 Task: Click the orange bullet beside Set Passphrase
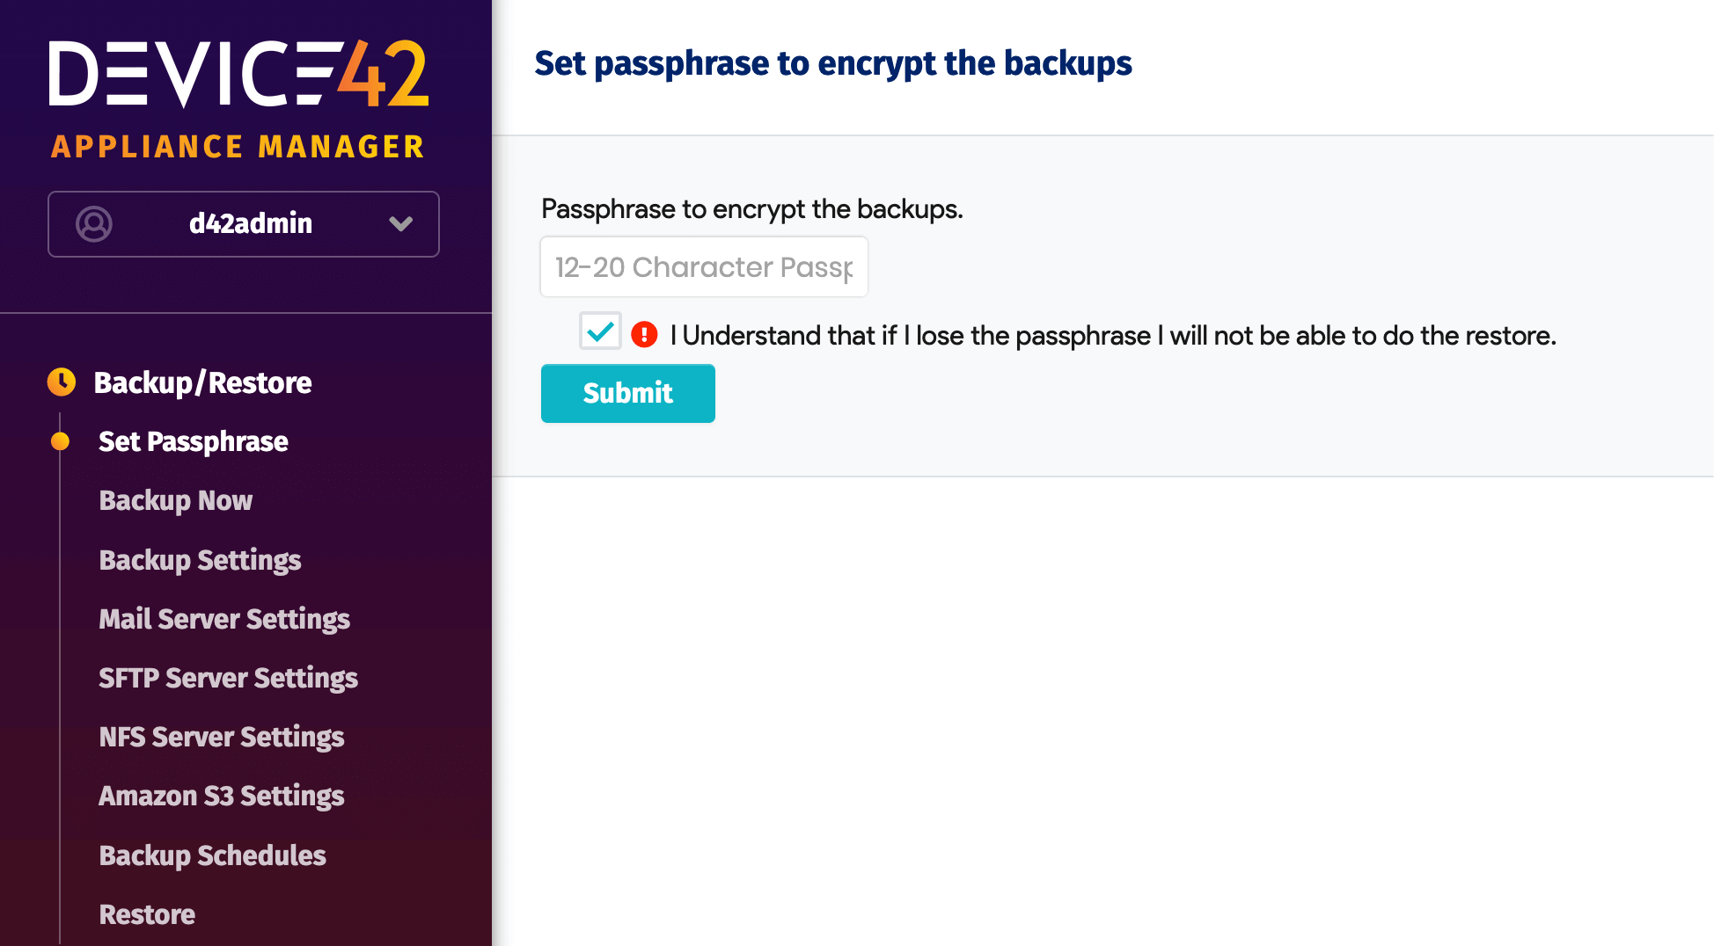[60, 441]
